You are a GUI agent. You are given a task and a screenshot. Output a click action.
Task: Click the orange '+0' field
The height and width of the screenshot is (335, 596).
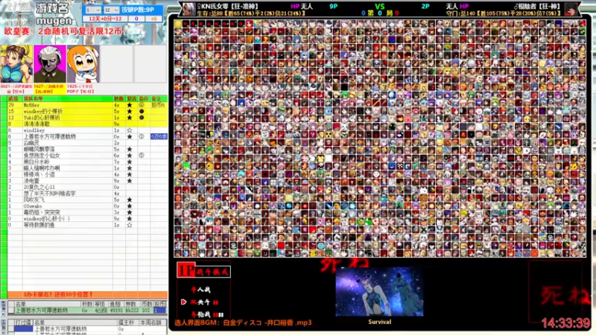click(x=154, y=19)
